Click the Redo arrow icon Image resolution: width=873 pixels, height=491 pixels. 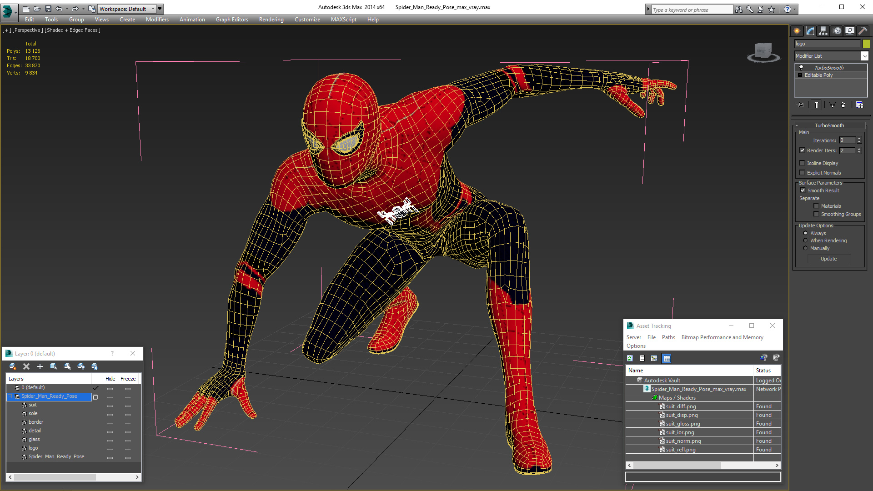[75, 9]
